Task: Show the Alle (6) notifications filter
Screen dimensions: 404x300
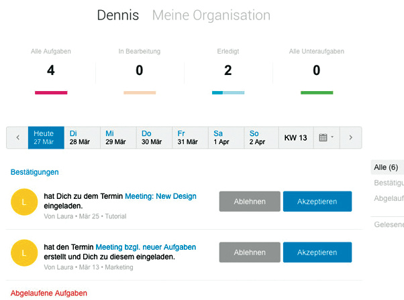Action: tap(386, 167)
